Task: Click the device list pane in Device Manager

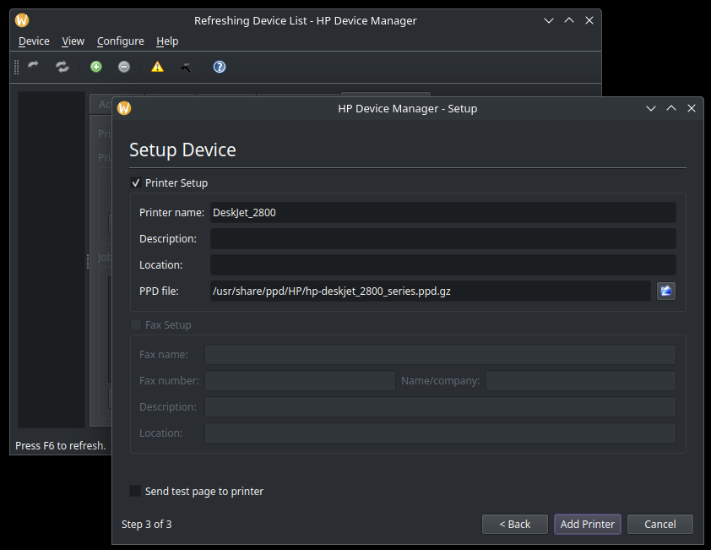Action: [52, 259]
